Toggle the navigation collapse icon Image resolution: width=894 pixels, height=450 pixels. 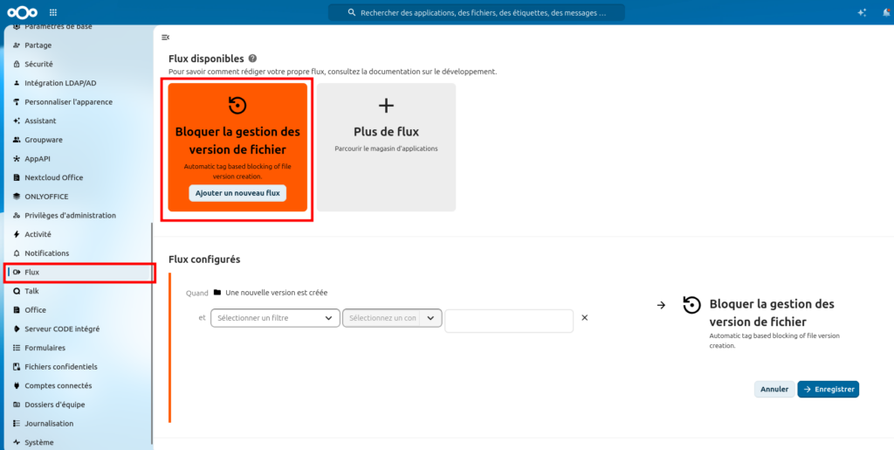click(165, 38)
